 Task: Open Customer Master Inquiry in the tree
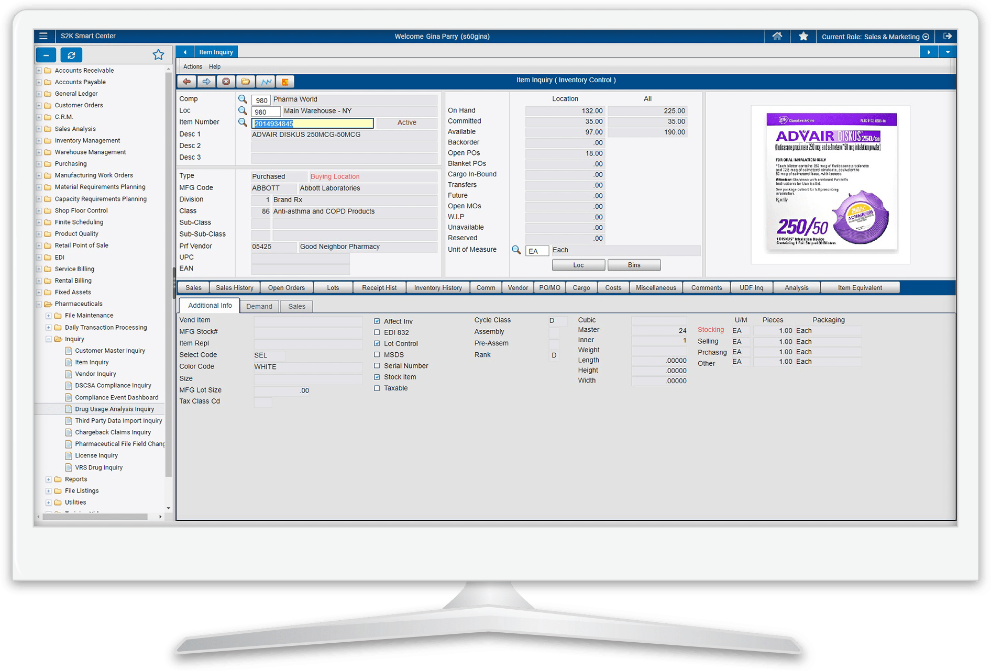coord(110,351)
